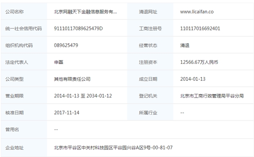Click the 清退网址 label

pos(148,12)
